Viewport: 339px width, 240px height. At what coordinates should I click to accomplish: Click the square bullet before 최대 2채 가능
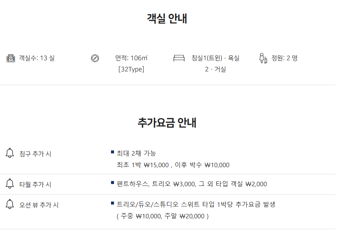click(x=113, y=152)
